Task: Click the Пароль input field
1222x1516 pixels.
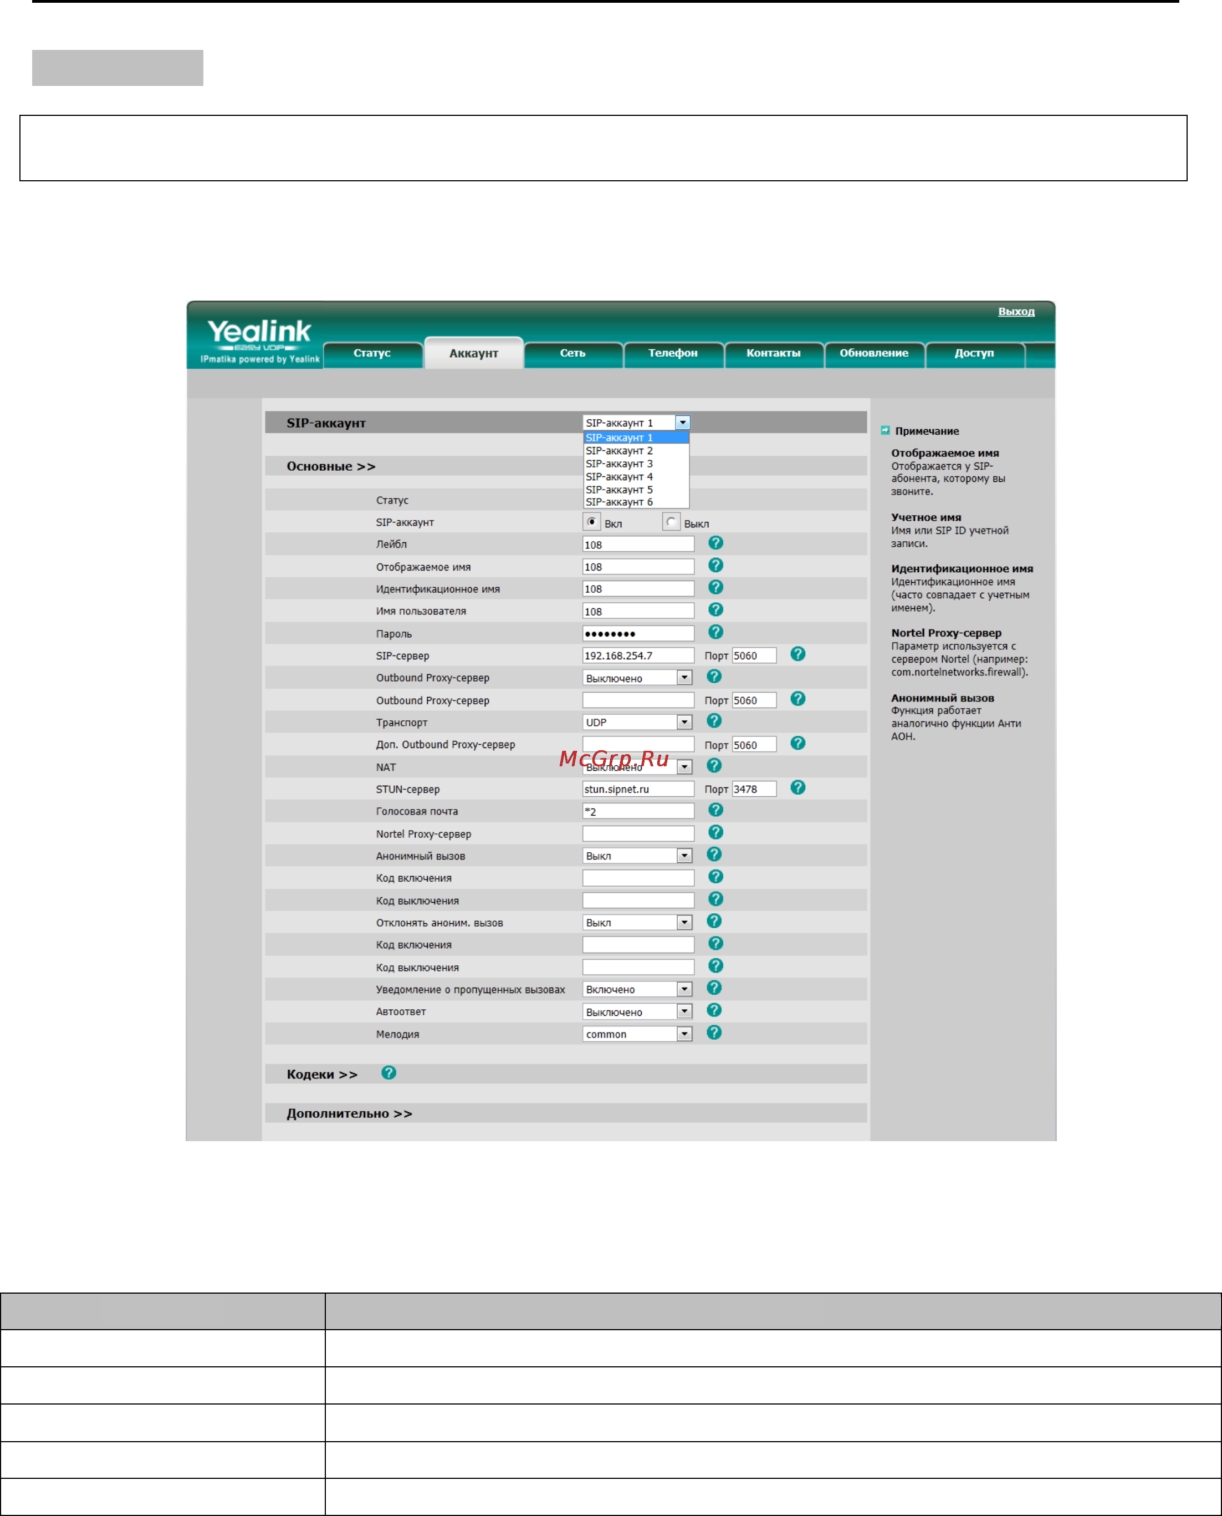Action: click(x=638, y=634)
